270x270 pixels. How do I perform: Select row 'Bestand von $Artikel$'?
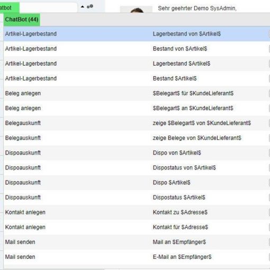pyautogui.click(x=137, y=49)
